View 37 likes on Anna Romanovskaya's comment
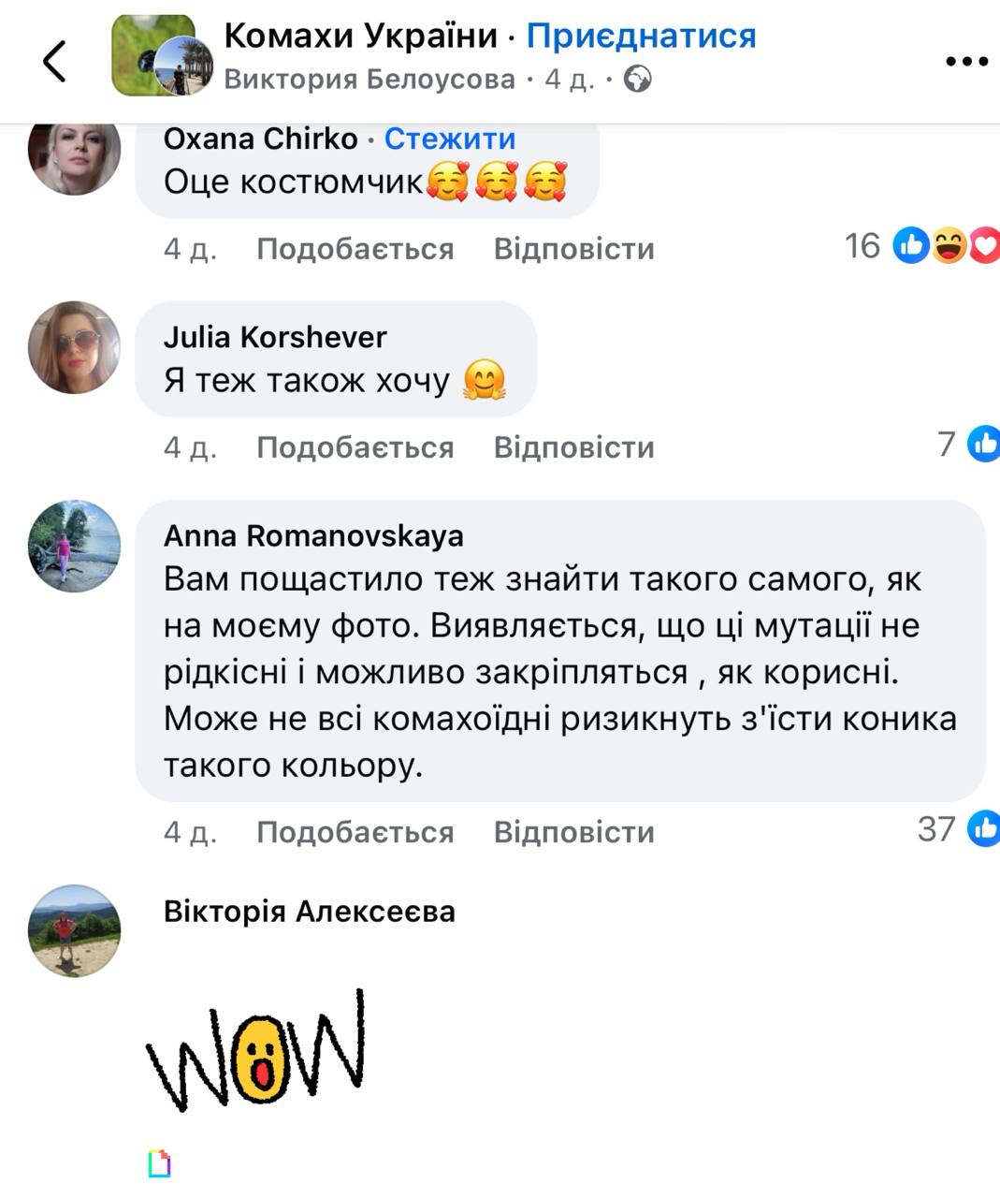 958,829
